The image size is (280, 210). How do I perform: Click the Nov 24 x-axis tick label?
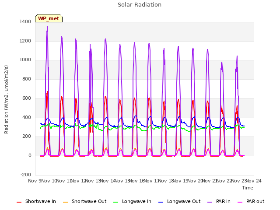tap(254, 181)
